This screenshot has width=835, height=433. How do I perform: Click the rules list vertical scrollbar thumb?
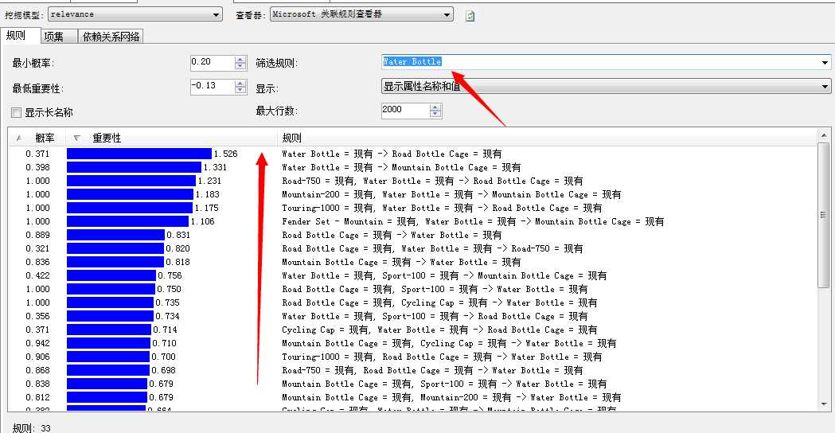pyautogui.click(x=824, y=215)
